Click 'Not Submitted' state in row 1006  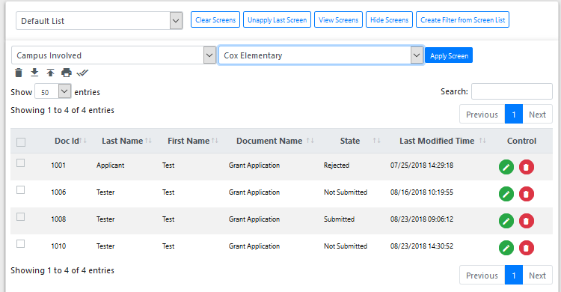[x=346, y=192]
